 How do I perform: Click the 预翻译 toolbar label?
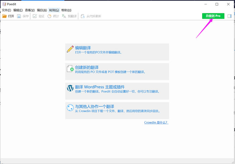72,16
